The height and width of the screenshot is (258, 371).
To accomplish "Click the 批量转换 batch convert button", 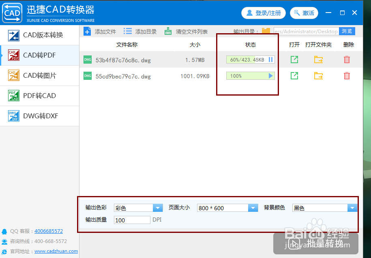I will 316,243.
